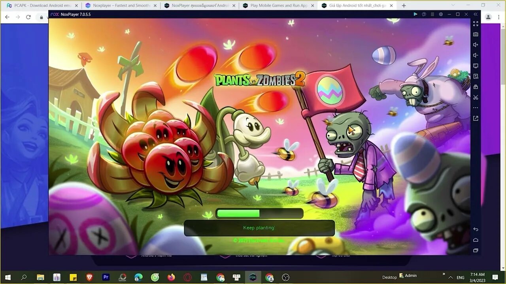Show more sidebar tools via three dots
The height and width of the screenshot is (284, 506).
(x=476, y=108)
